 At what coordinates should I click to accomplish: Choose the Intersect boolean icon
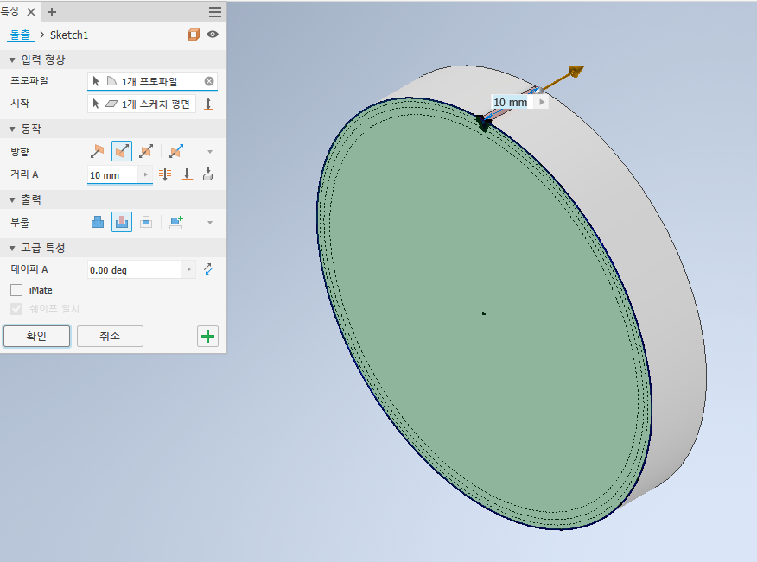146,222
